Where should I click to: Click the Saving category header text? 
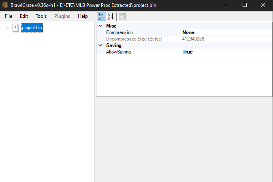114,45
